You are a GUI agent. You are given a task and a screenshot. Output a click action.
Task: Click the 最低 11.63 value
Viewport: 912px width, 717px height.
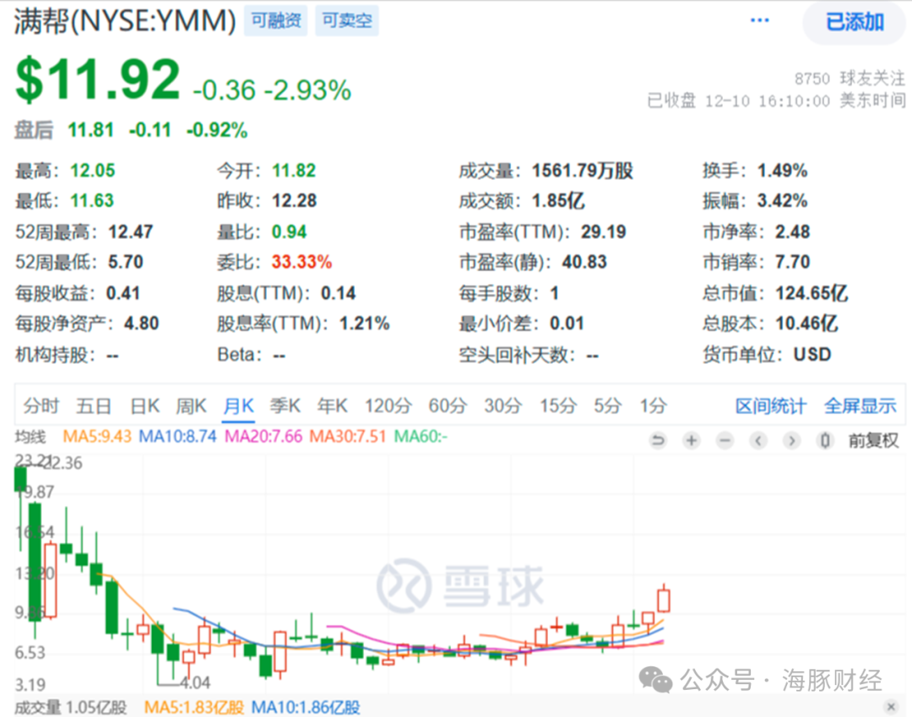92,201
